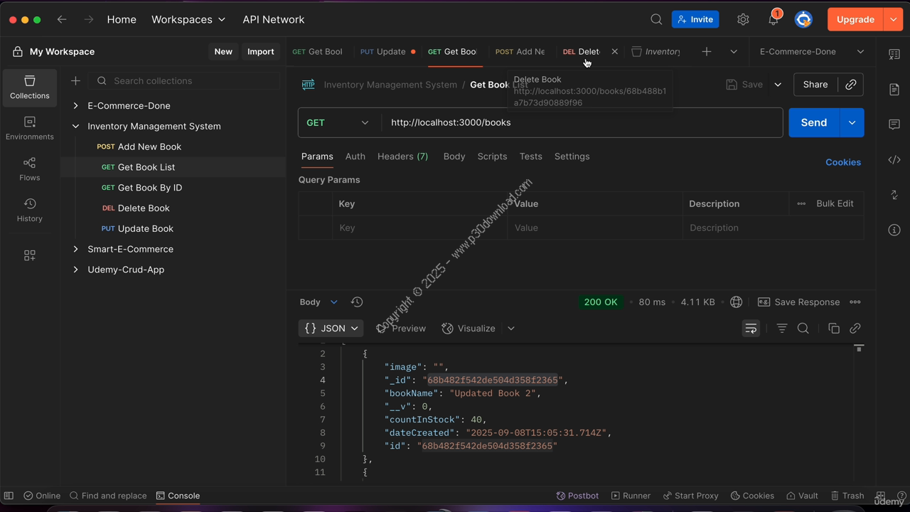Copy the response body to clipboard
Viewport: 910px width, 512px height.
click(834, 329)
